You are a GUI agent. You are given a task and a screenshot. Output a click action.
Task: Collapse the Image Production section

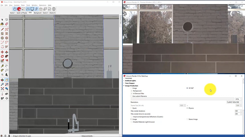pos(124,86)
